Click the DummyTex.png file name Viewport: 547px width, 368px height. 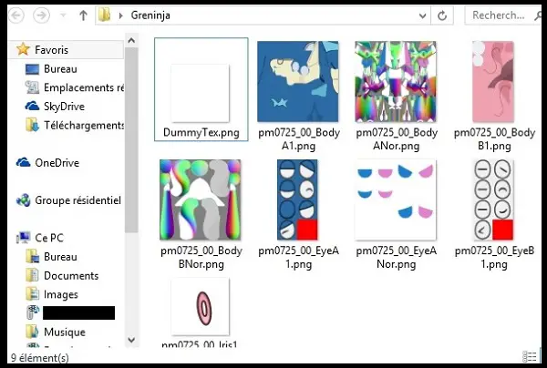tap(201, 133)
